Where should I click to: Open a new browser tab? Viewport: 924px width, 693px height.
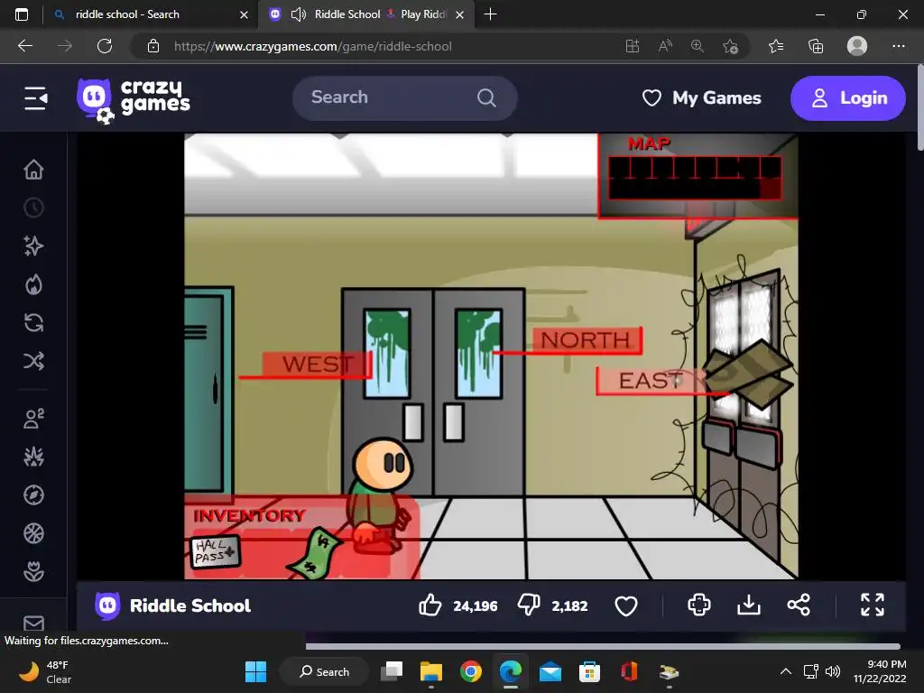(490, 14)
